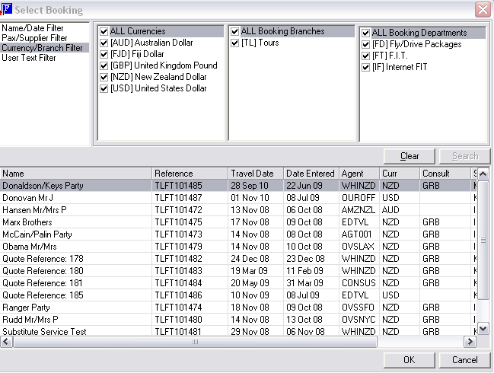Click the vertical scrollbar down arrow

(x=482, y=329)
